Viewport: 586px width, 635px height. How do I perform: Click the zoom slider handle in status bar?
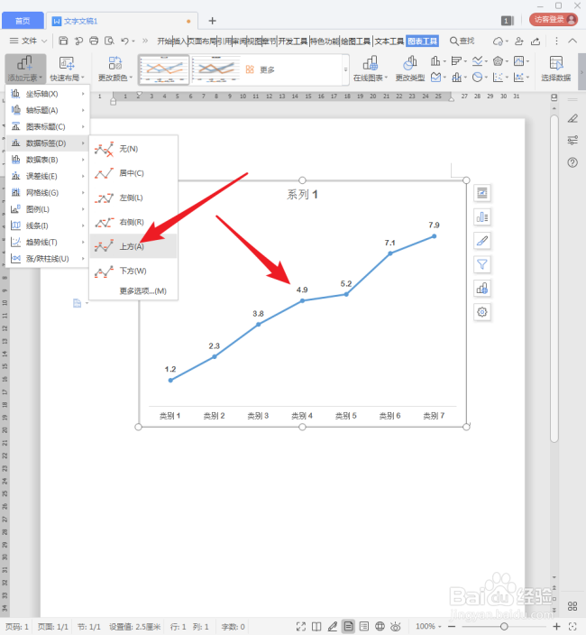tap(504, 627)
